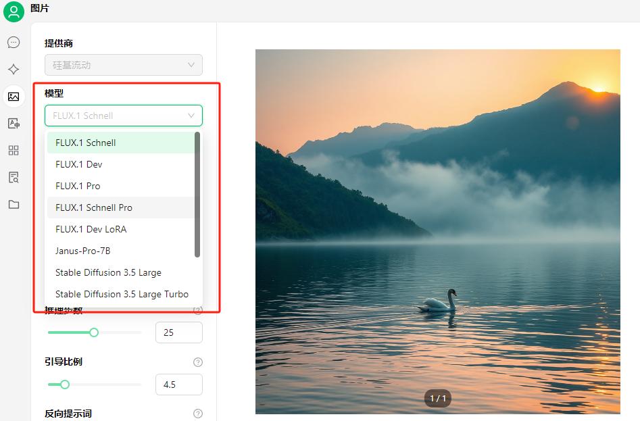Select Janus-Pro-7B model option

point(121,251)
